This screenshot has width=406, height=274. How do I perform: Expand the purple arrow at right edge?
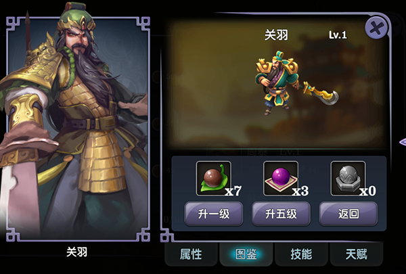[x=403, y=142]
